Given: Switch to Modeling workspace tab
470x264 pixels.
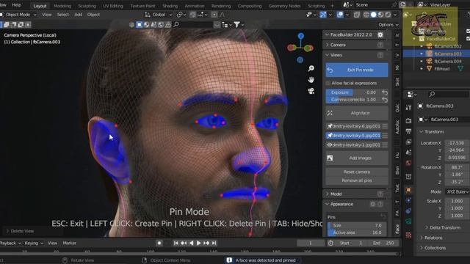Looking at the screenshot, I should point(62,6).
